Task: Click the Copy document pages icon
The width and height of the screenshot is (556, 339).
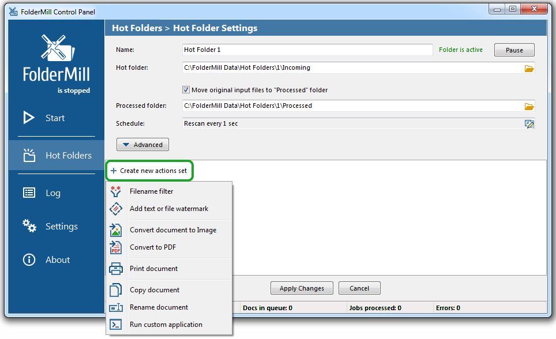Action: [115, 290]
